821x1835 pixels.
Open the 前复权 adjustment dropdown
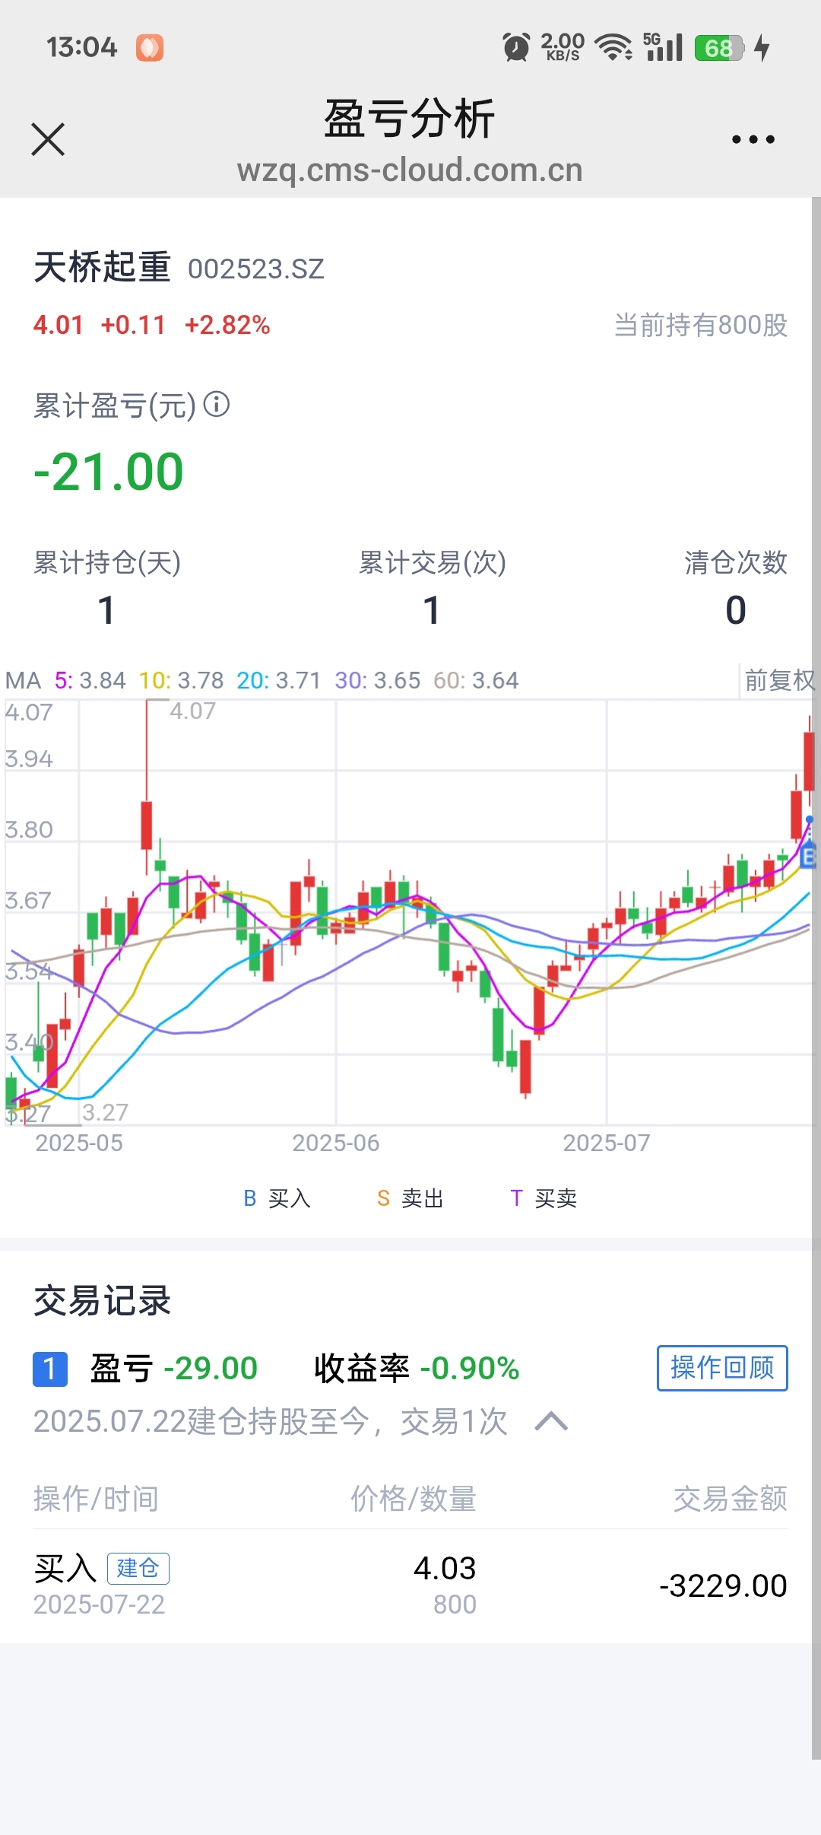(779, 679)
